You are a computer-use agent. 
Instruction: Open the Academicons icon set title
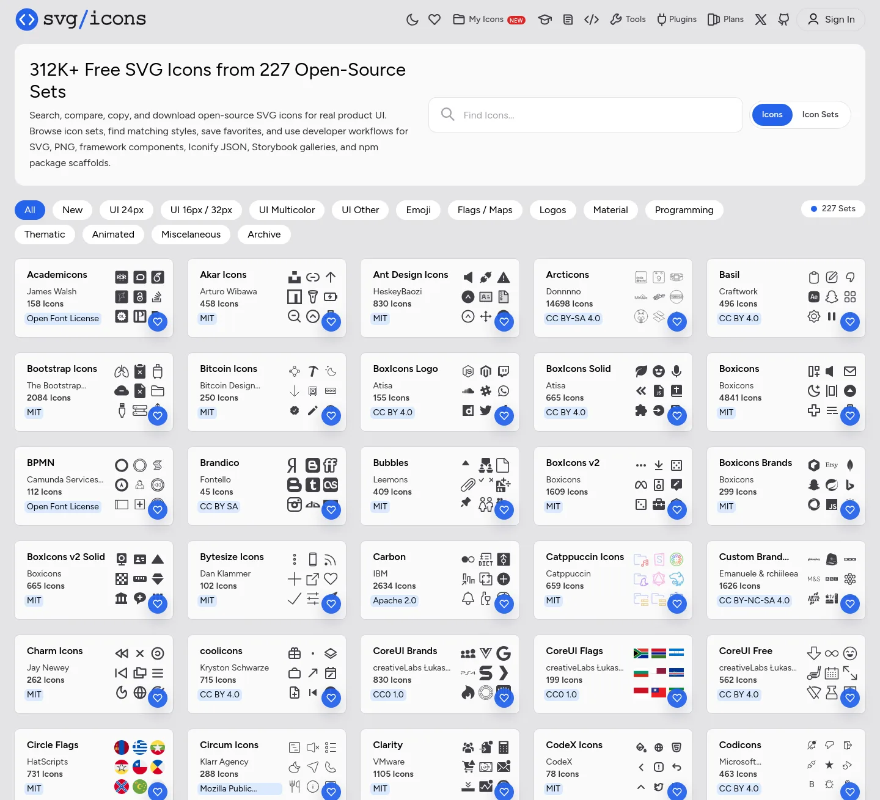pos(57,275)
